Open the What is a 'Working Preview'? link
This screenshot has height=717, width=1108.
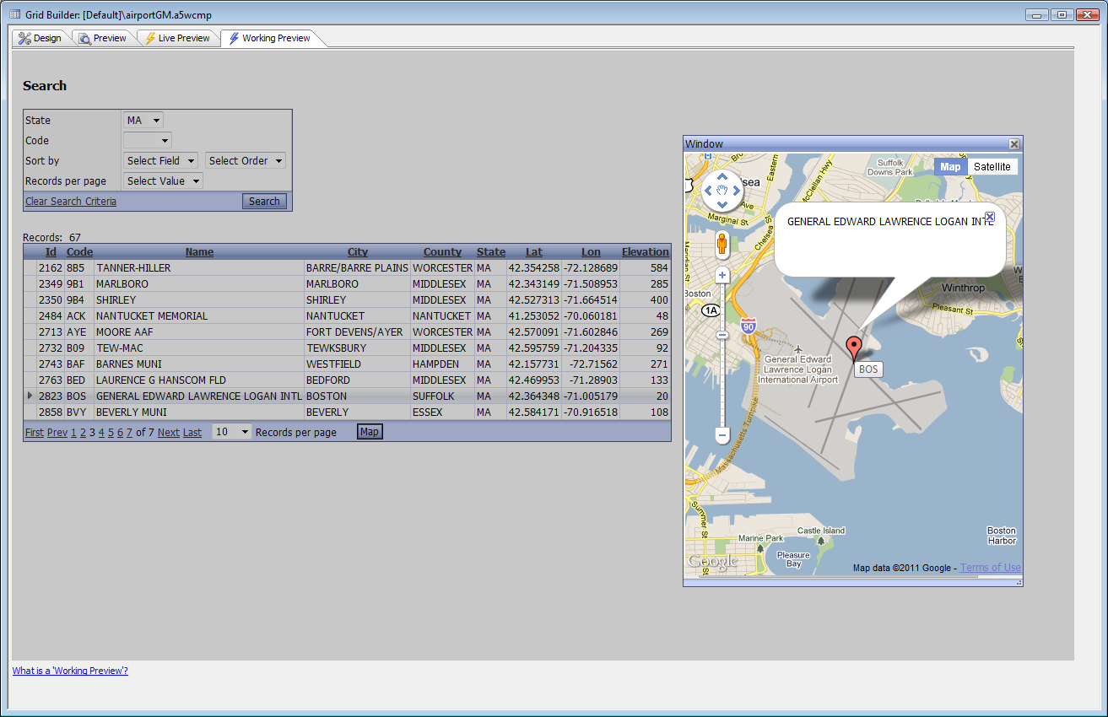[70, 671]
